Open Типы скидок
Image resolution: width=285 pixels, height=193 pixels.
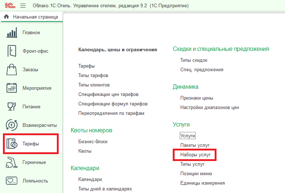point(194,60)
